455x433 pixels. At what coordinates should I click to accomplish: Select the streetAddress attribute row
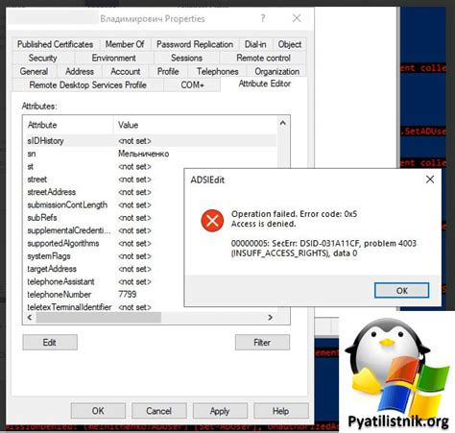[x=104, y=192]
